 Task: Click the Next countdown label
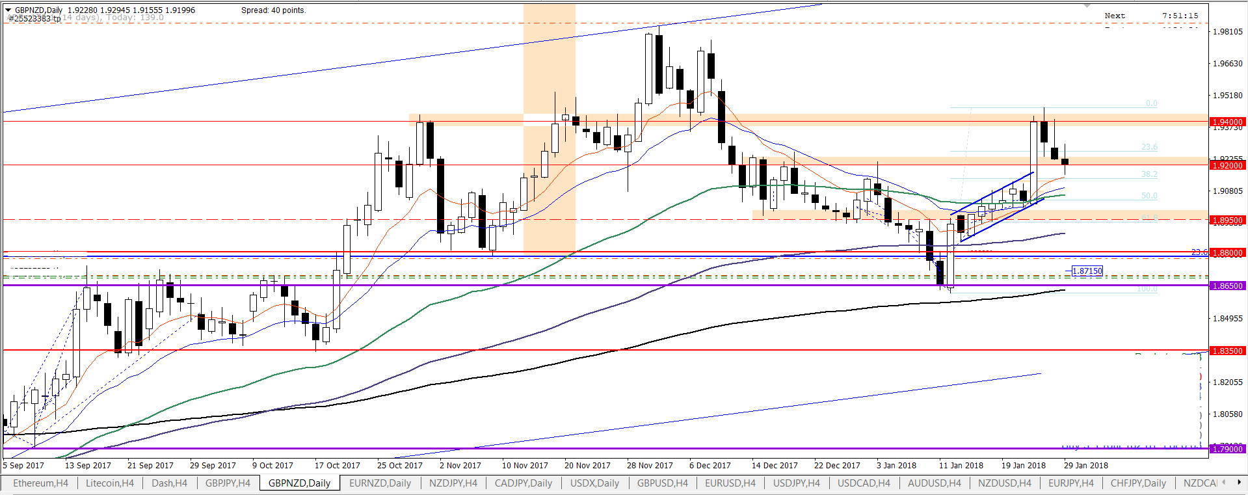pyautogui.click(x=1115, y=16)
